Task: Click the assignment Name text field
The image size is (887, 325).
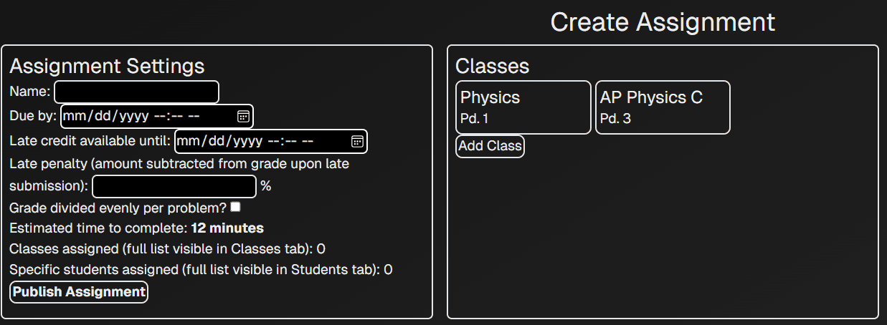Action: (136, 92)
